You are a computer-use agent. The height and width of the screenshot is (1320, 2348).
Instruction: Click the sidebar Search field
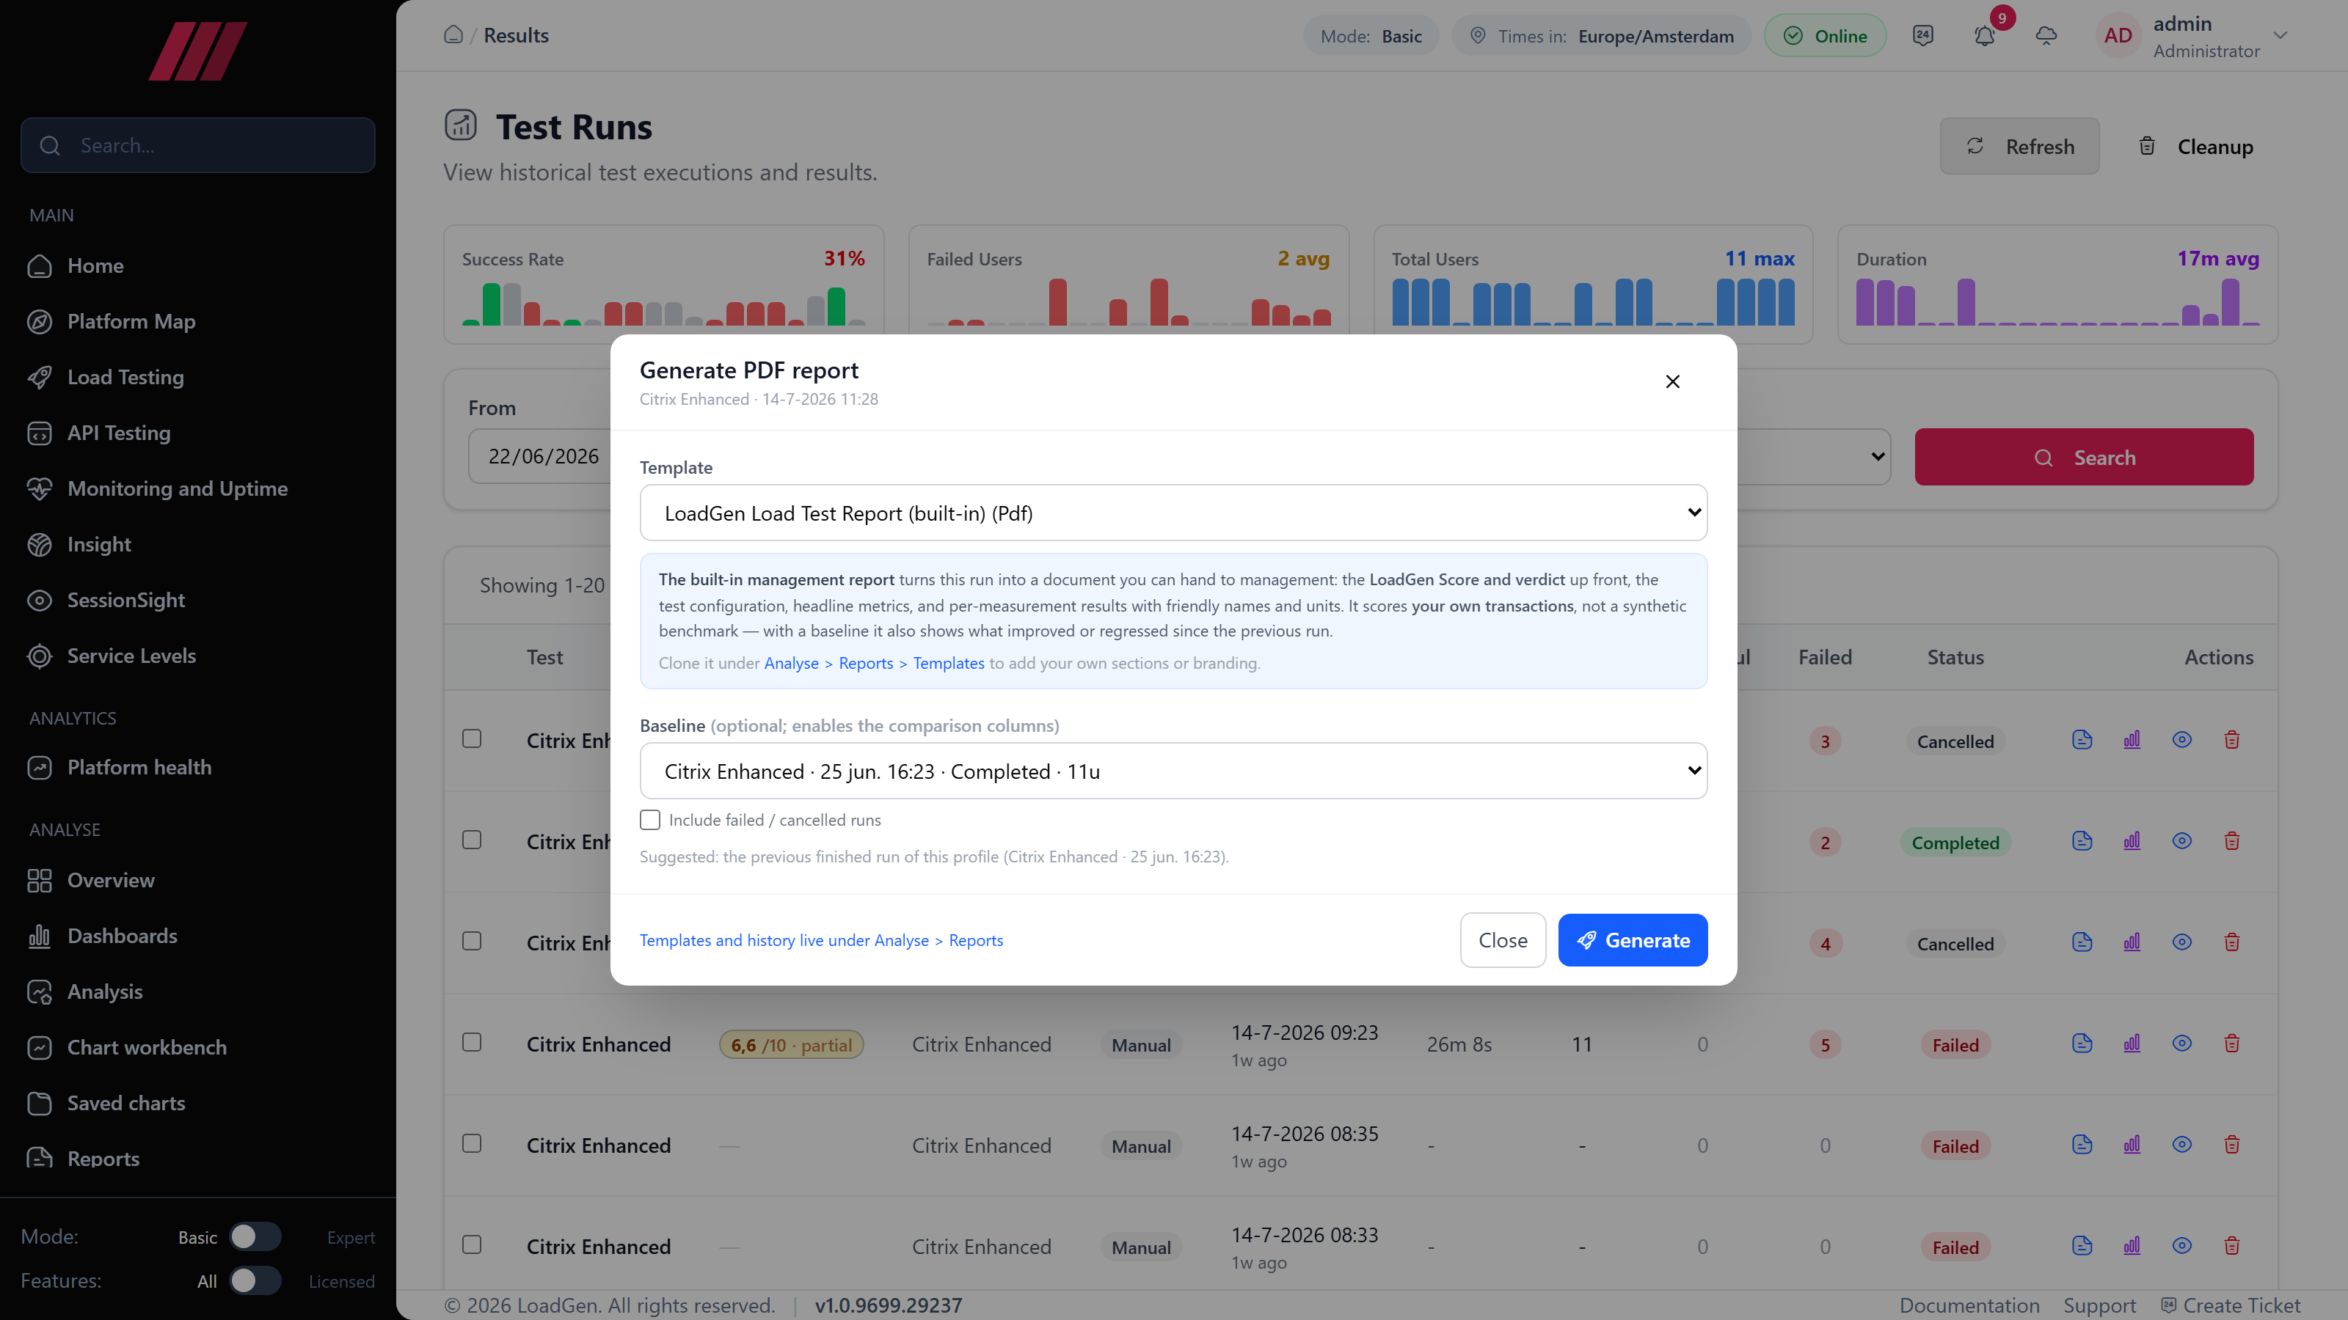[x=198, y=145]
